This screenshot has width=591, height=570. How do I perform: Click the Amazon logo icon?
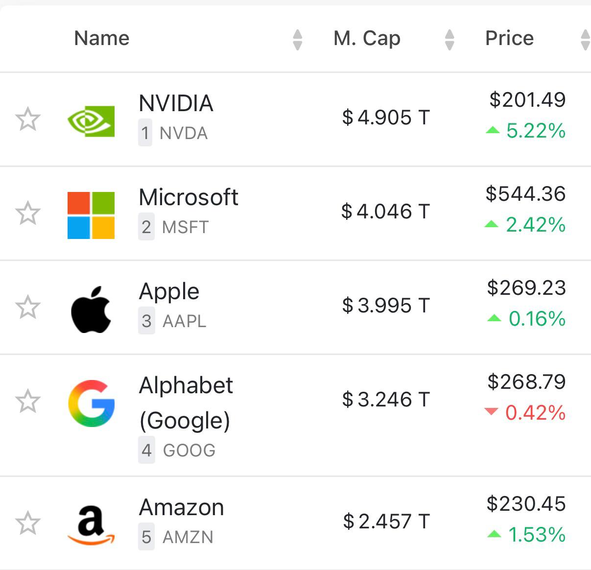[x=91, y=525]
